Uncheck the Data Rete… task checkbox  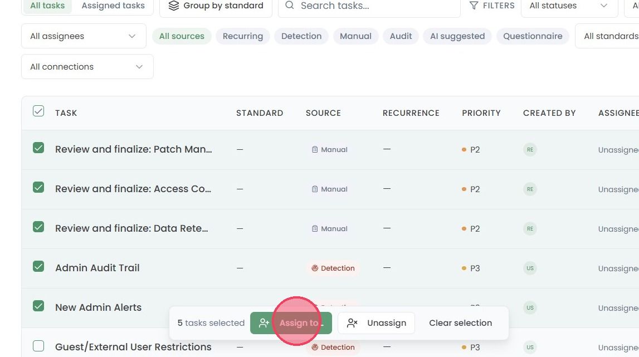point(38,227)
